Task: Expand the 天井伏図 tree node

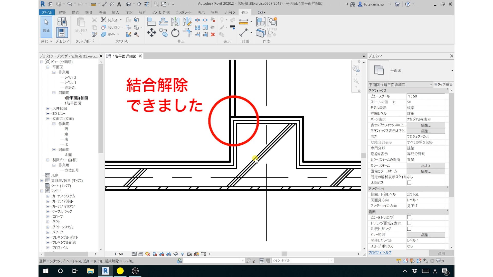Action: [48, 108]
